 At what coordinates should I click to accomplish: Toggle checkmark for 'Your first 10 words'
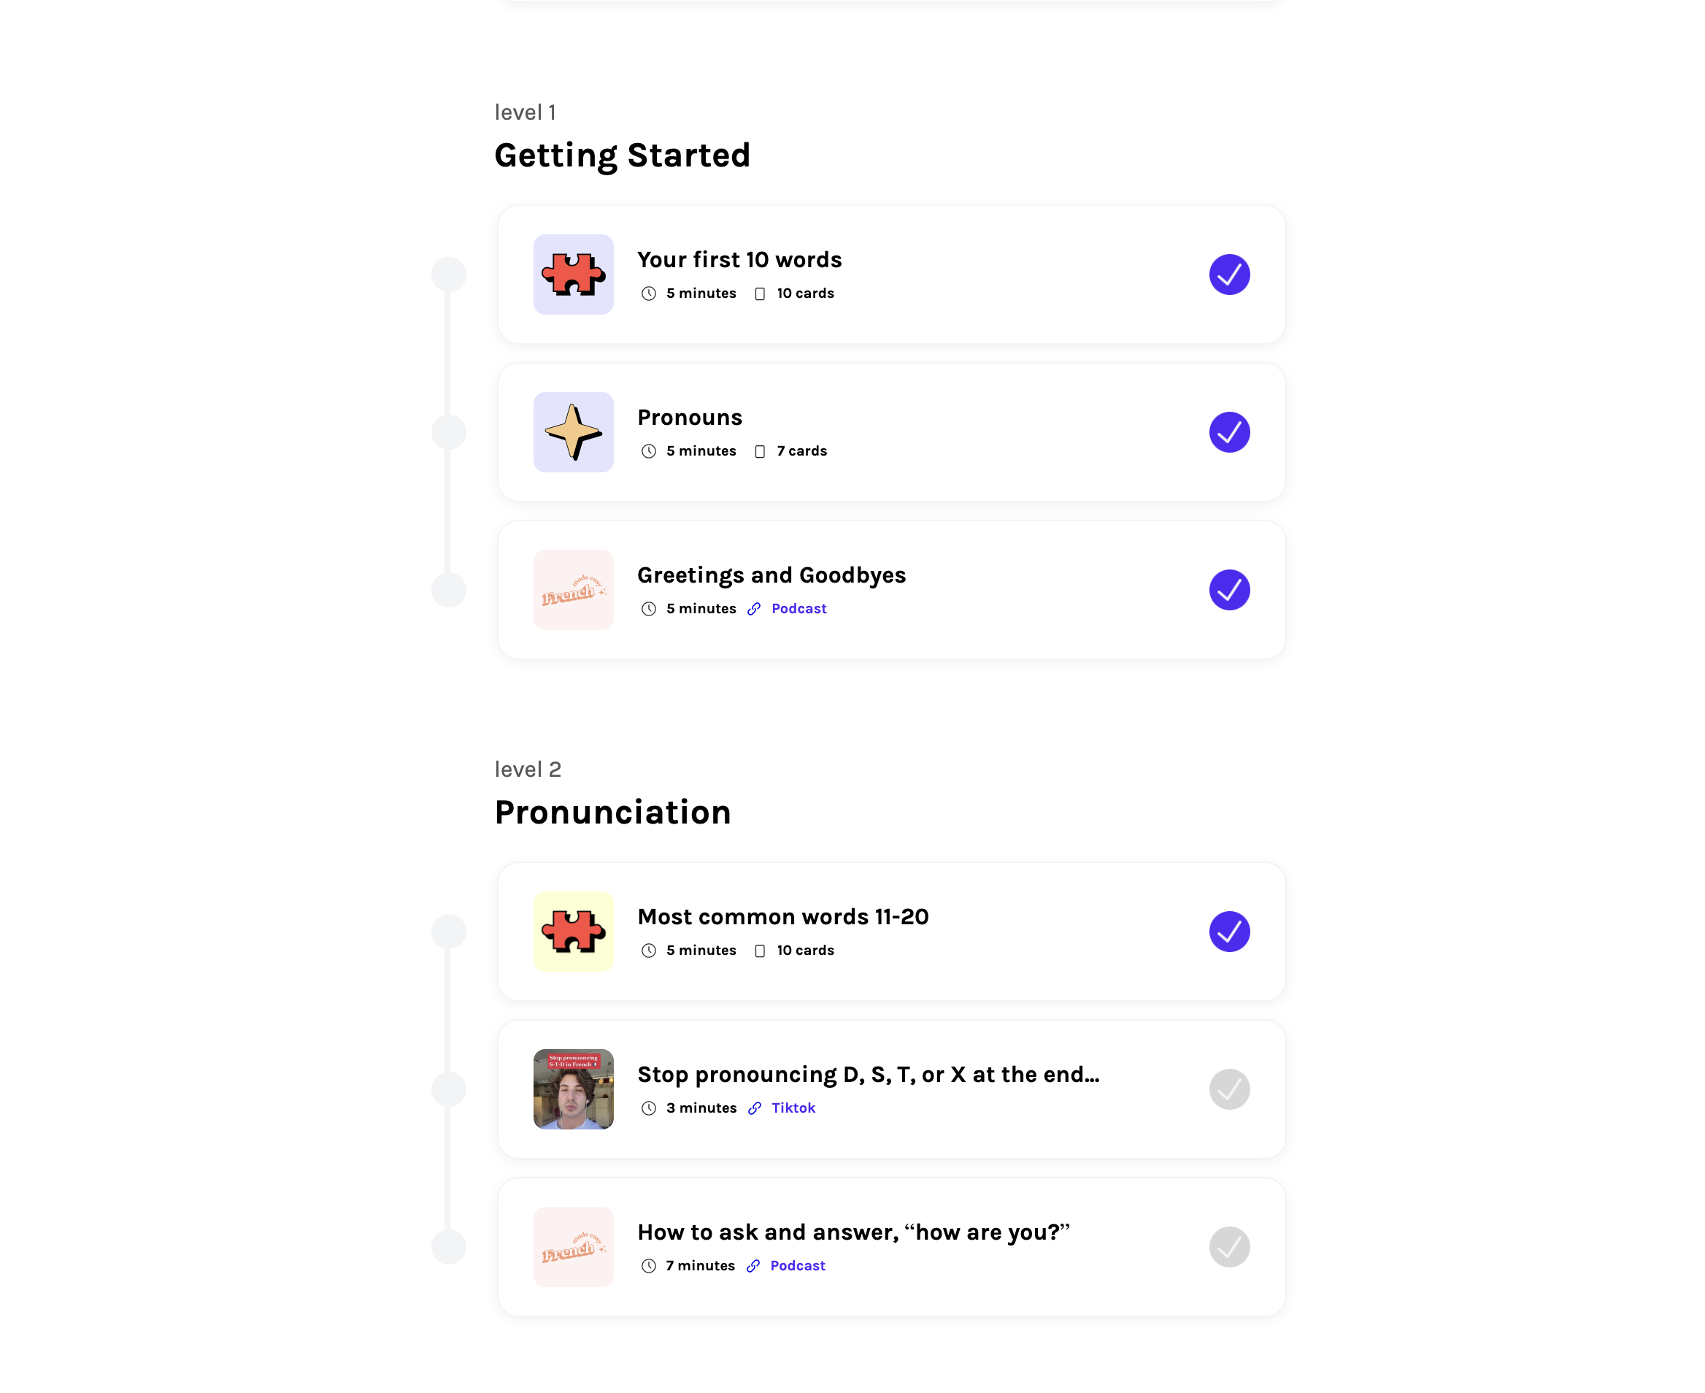tap(1229, 275)
